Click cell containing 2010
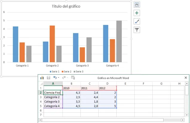The width and height of the screenshot is (190, 123). click(72, 88)
